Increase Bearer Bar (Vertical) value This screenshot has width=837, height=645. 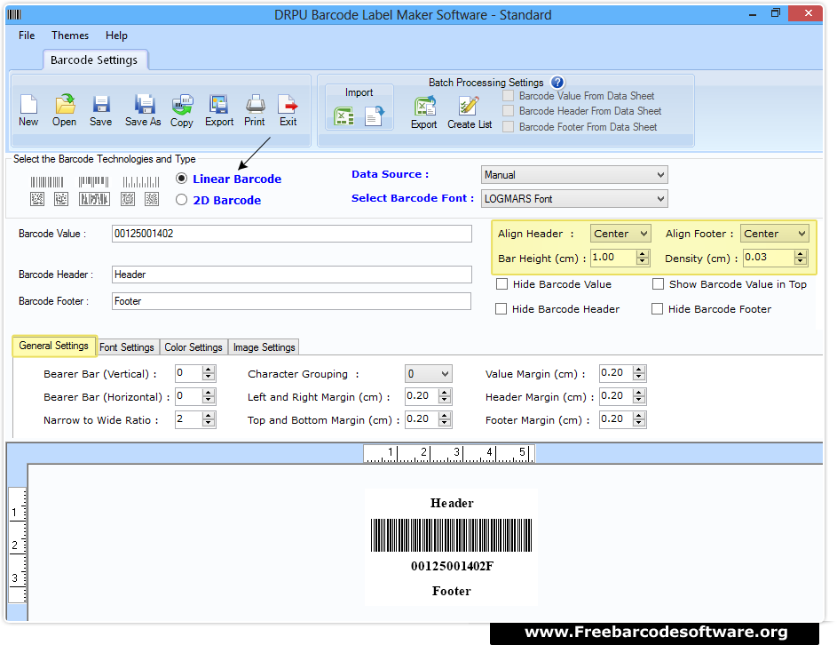[209, 370]
